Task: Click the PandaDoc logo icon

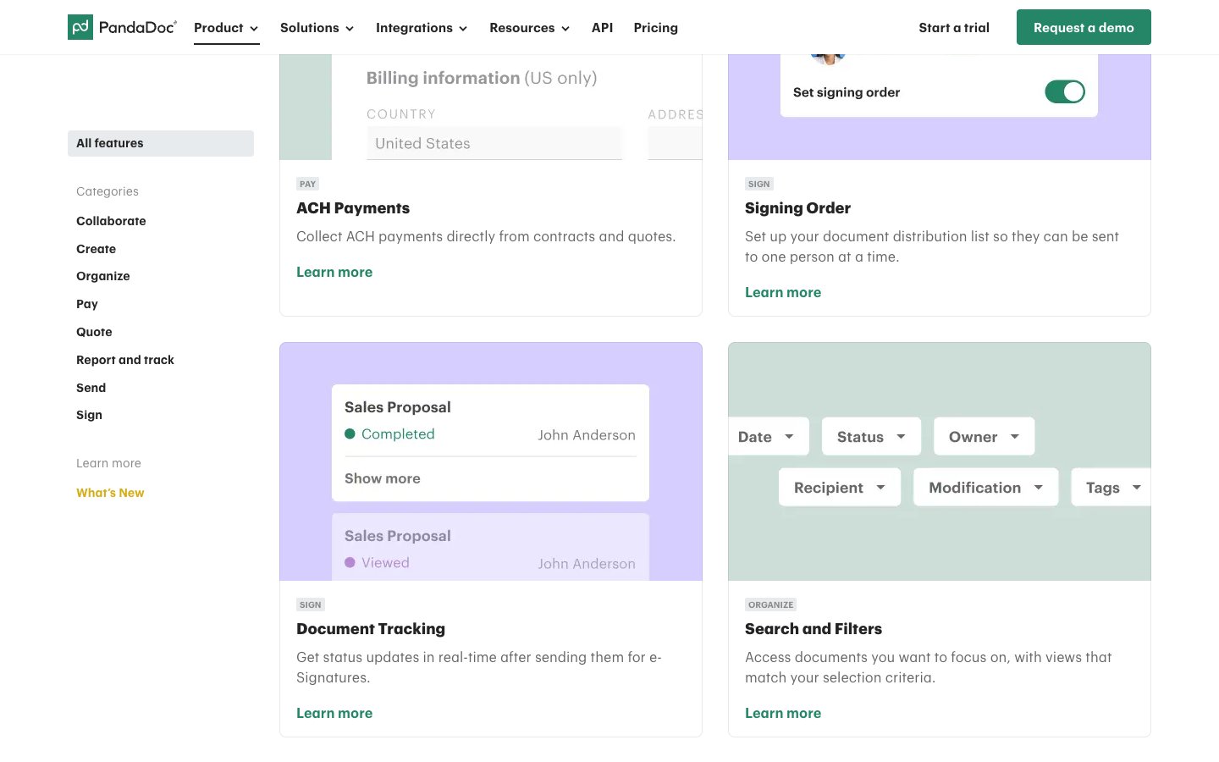Action: (80, 27)
